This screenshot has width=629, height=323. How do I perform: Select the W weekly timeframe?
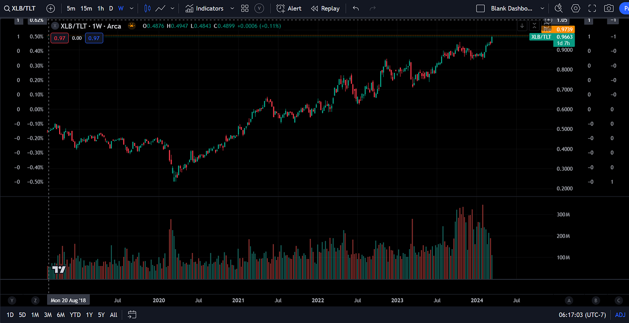(x=121, y=8)
